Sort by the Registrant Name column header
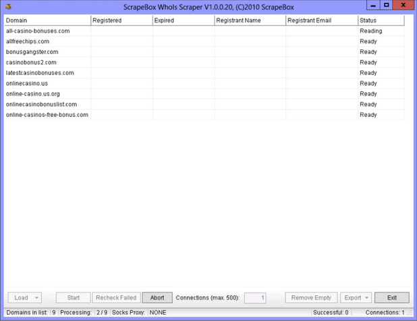The width and height of the screenshot is (417, 321). [x=250, y=20]
